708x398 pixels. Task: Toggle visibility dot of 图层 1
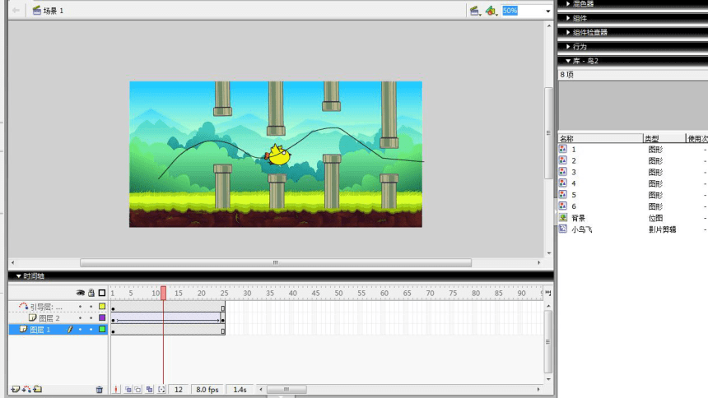click(81, 330)
